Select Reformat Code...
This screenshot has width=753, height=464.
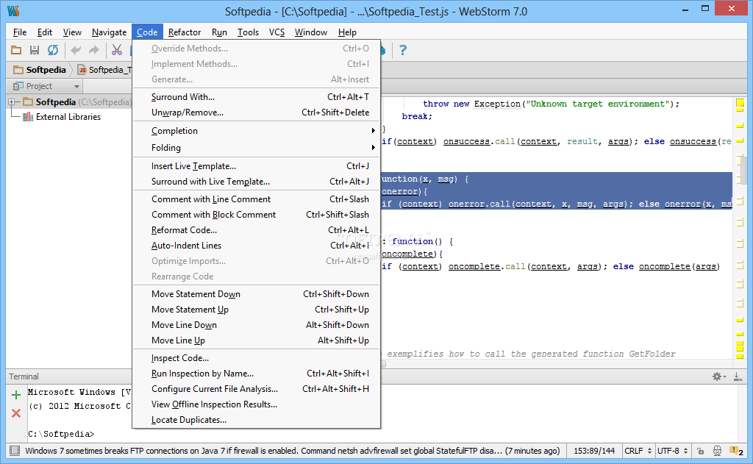pos(257,230)
